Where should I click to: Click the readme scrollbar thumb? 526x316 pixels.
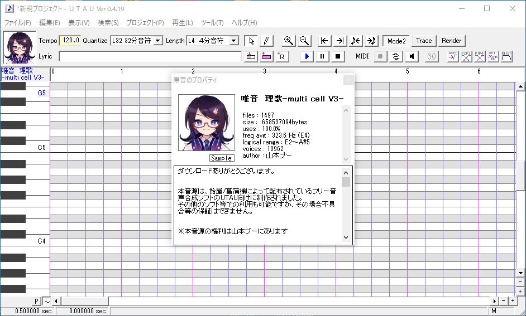point(346,182)
